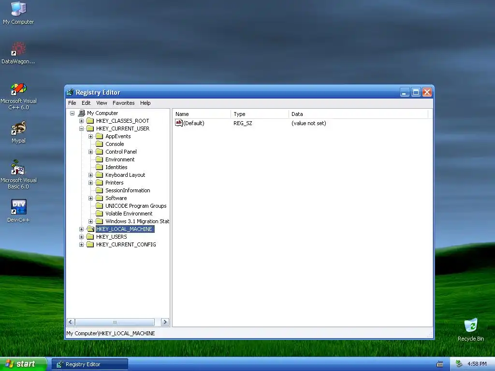Click the Control Panel folder icon

[100, 151]
